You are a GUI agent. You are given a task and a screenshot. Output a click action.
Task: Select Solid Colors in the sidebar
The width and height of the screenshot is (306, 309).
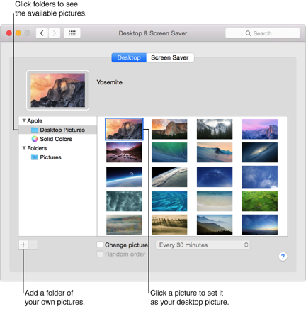point(58,139)
